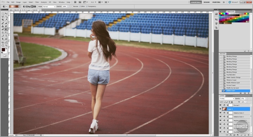The width and height of the screenshot is (253, 137).
Task: Hide the Selective Color 2 layer
Action: [x=220, y=113]
